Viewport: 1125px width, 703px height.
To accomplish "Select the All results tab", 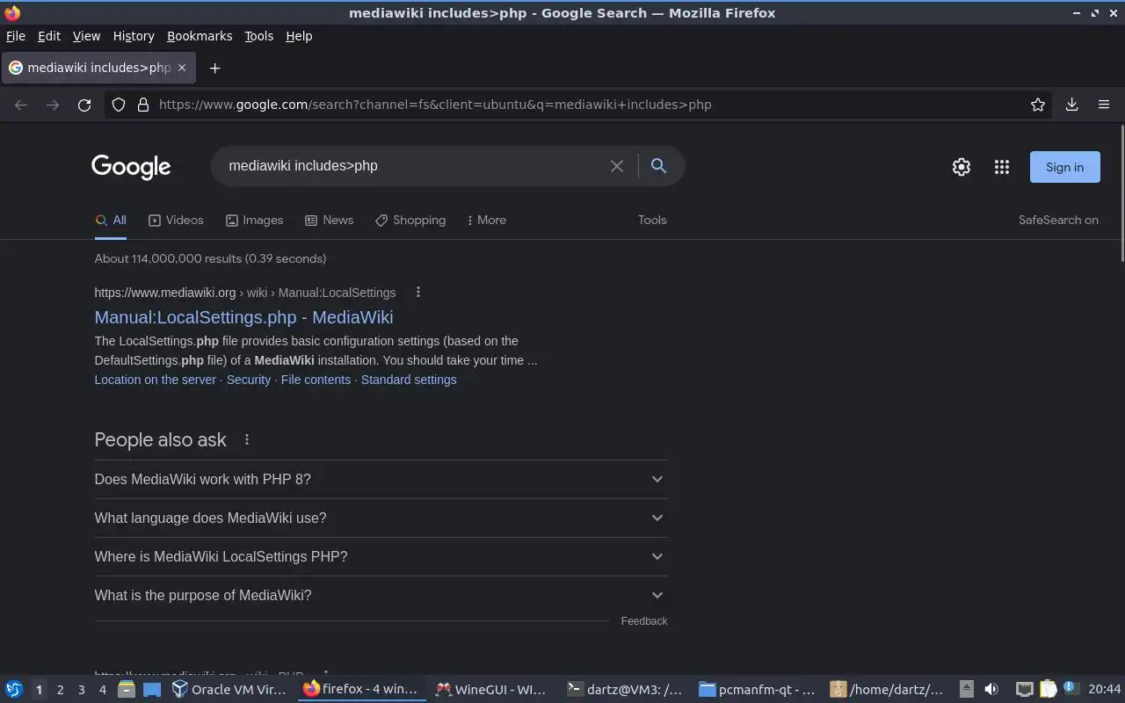I will tap(111, 220).
